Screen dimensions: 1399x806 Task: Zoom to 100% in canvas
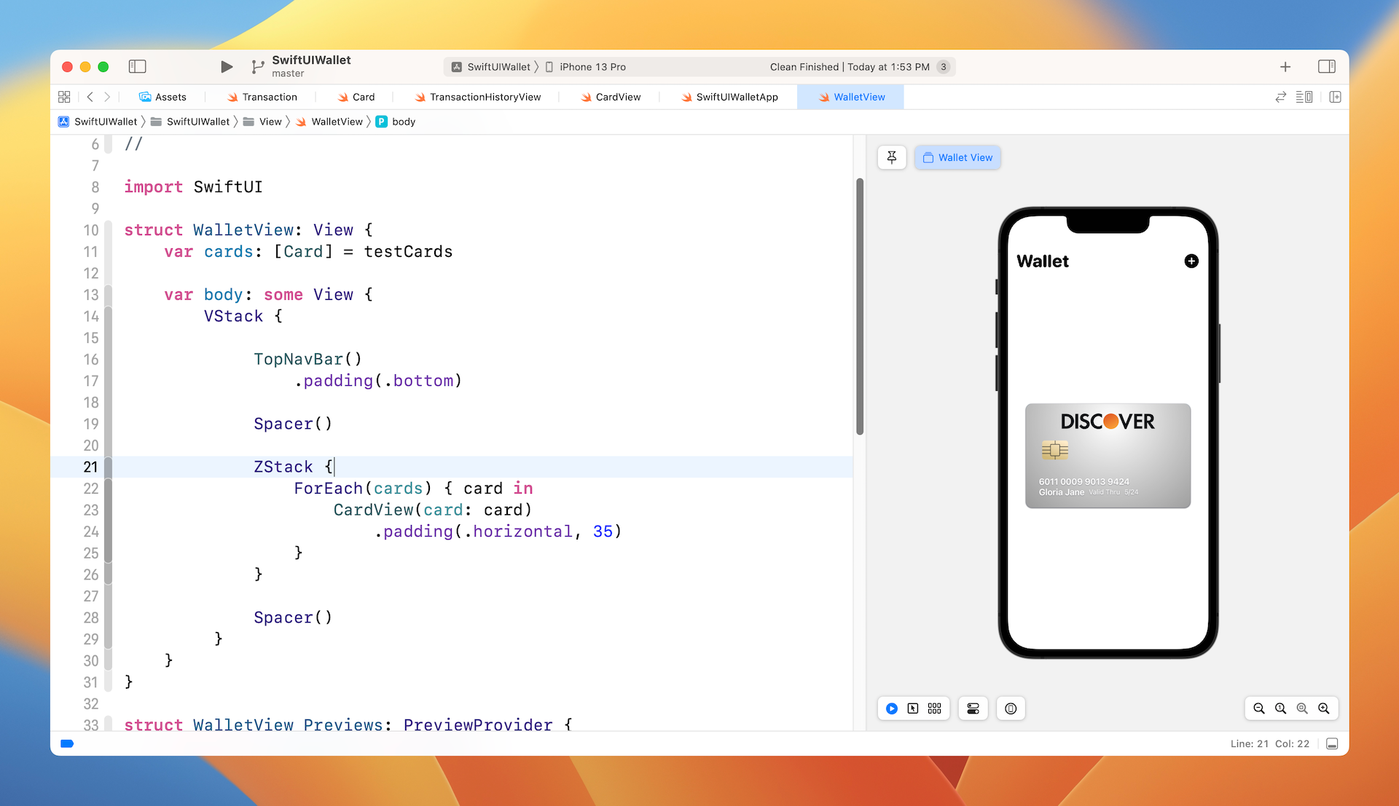click(1280, 708)
